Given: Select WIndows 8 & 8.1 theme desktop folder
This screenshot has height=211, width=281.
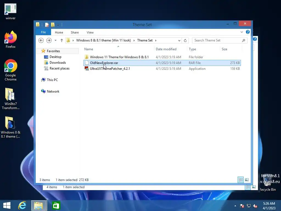Looking at the screenshot, I should point(10,127).
